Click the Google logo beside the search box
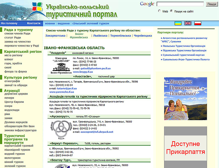Screen dimensions: 219x168 pos(148,4)
